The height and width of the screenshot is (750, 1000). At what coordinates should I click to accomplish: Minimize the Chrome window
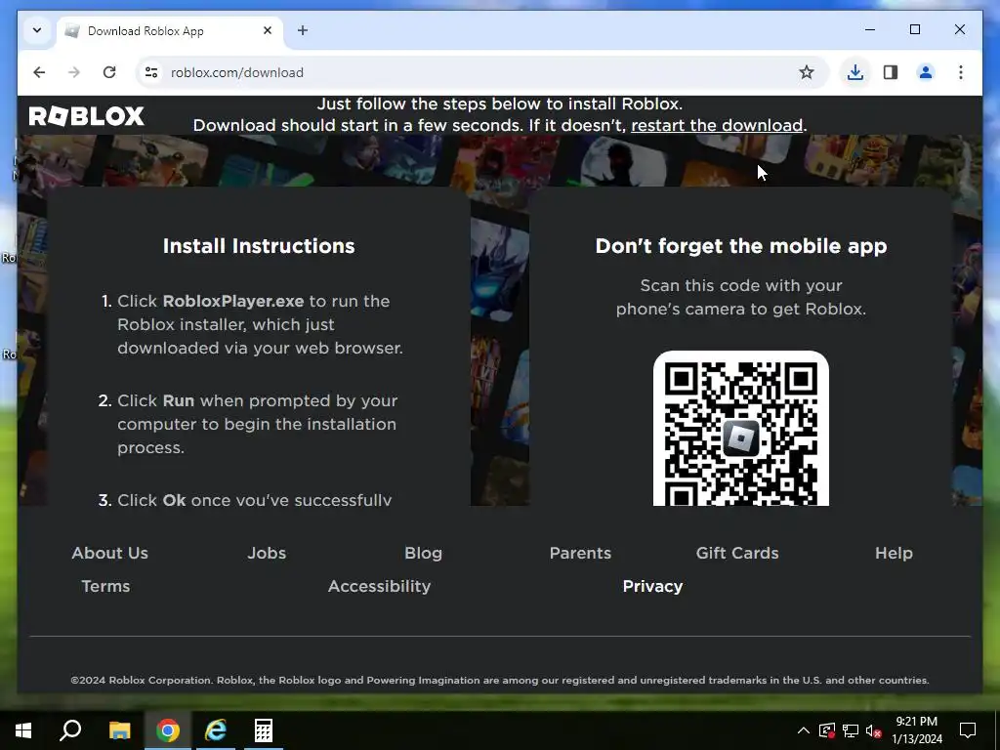[870, 29]
